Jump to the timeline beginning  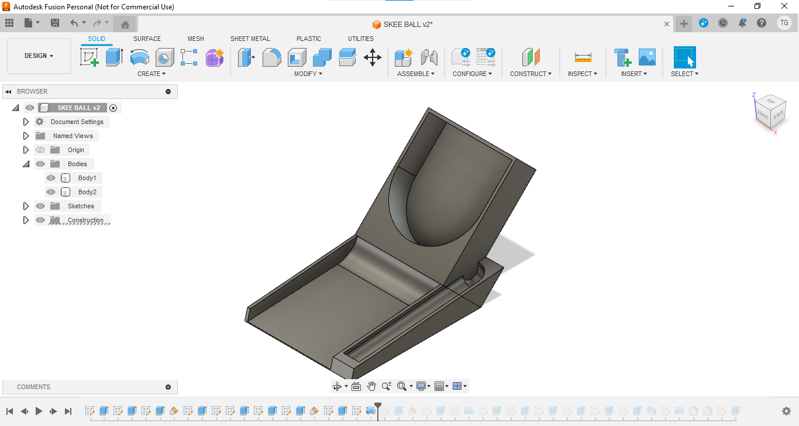9,411
